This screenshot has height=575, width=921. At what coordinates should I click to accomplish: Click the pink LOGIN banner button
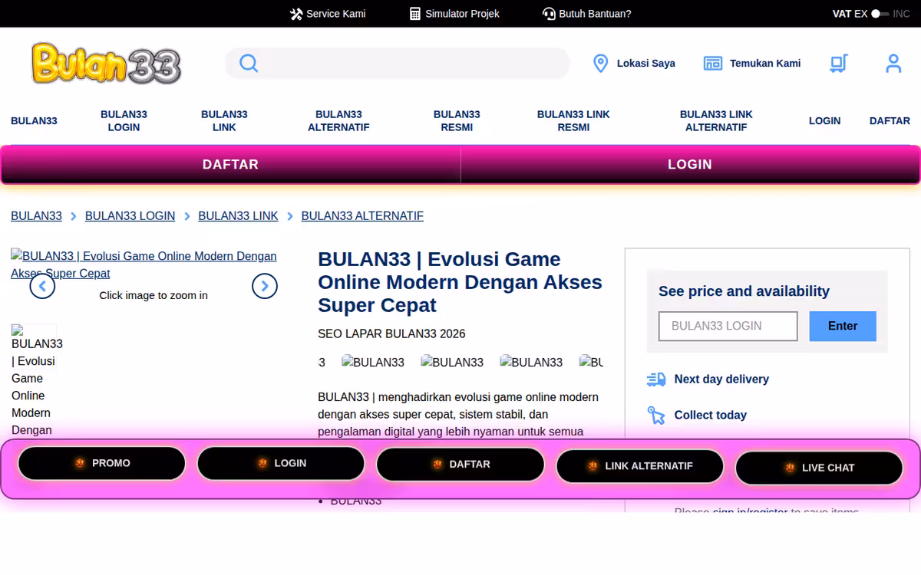pyautogui.click(x=690, y=165)
